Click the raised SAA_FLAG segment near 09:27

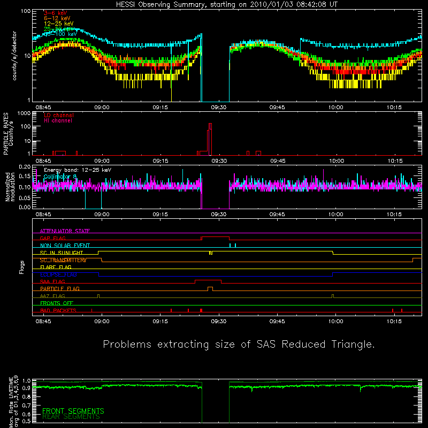point(208,280)
